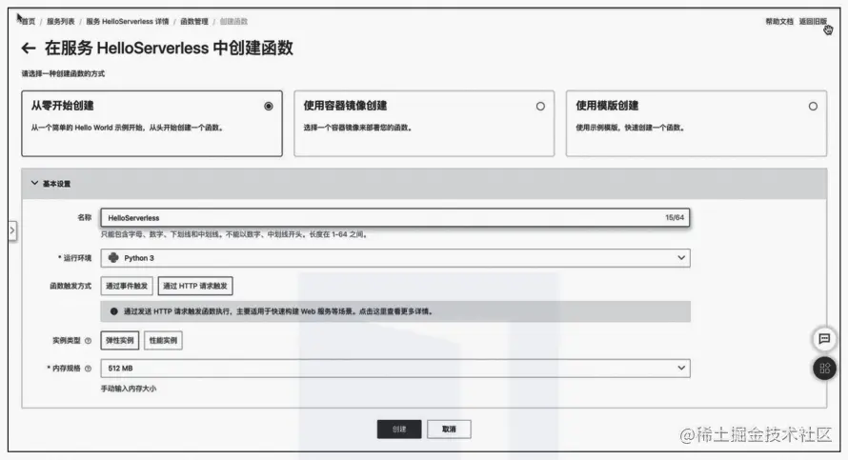Image resolution: width=848 pixels, height=460 pixels.
Task: Open the 运行环境 Python 3 dropdown
Action: point(395,258)
